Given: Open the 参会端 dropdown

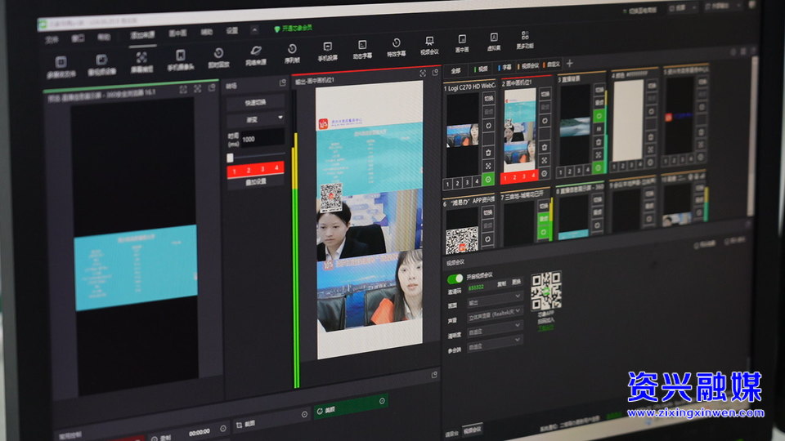Looking at the screenshot, I should point(495,343).
